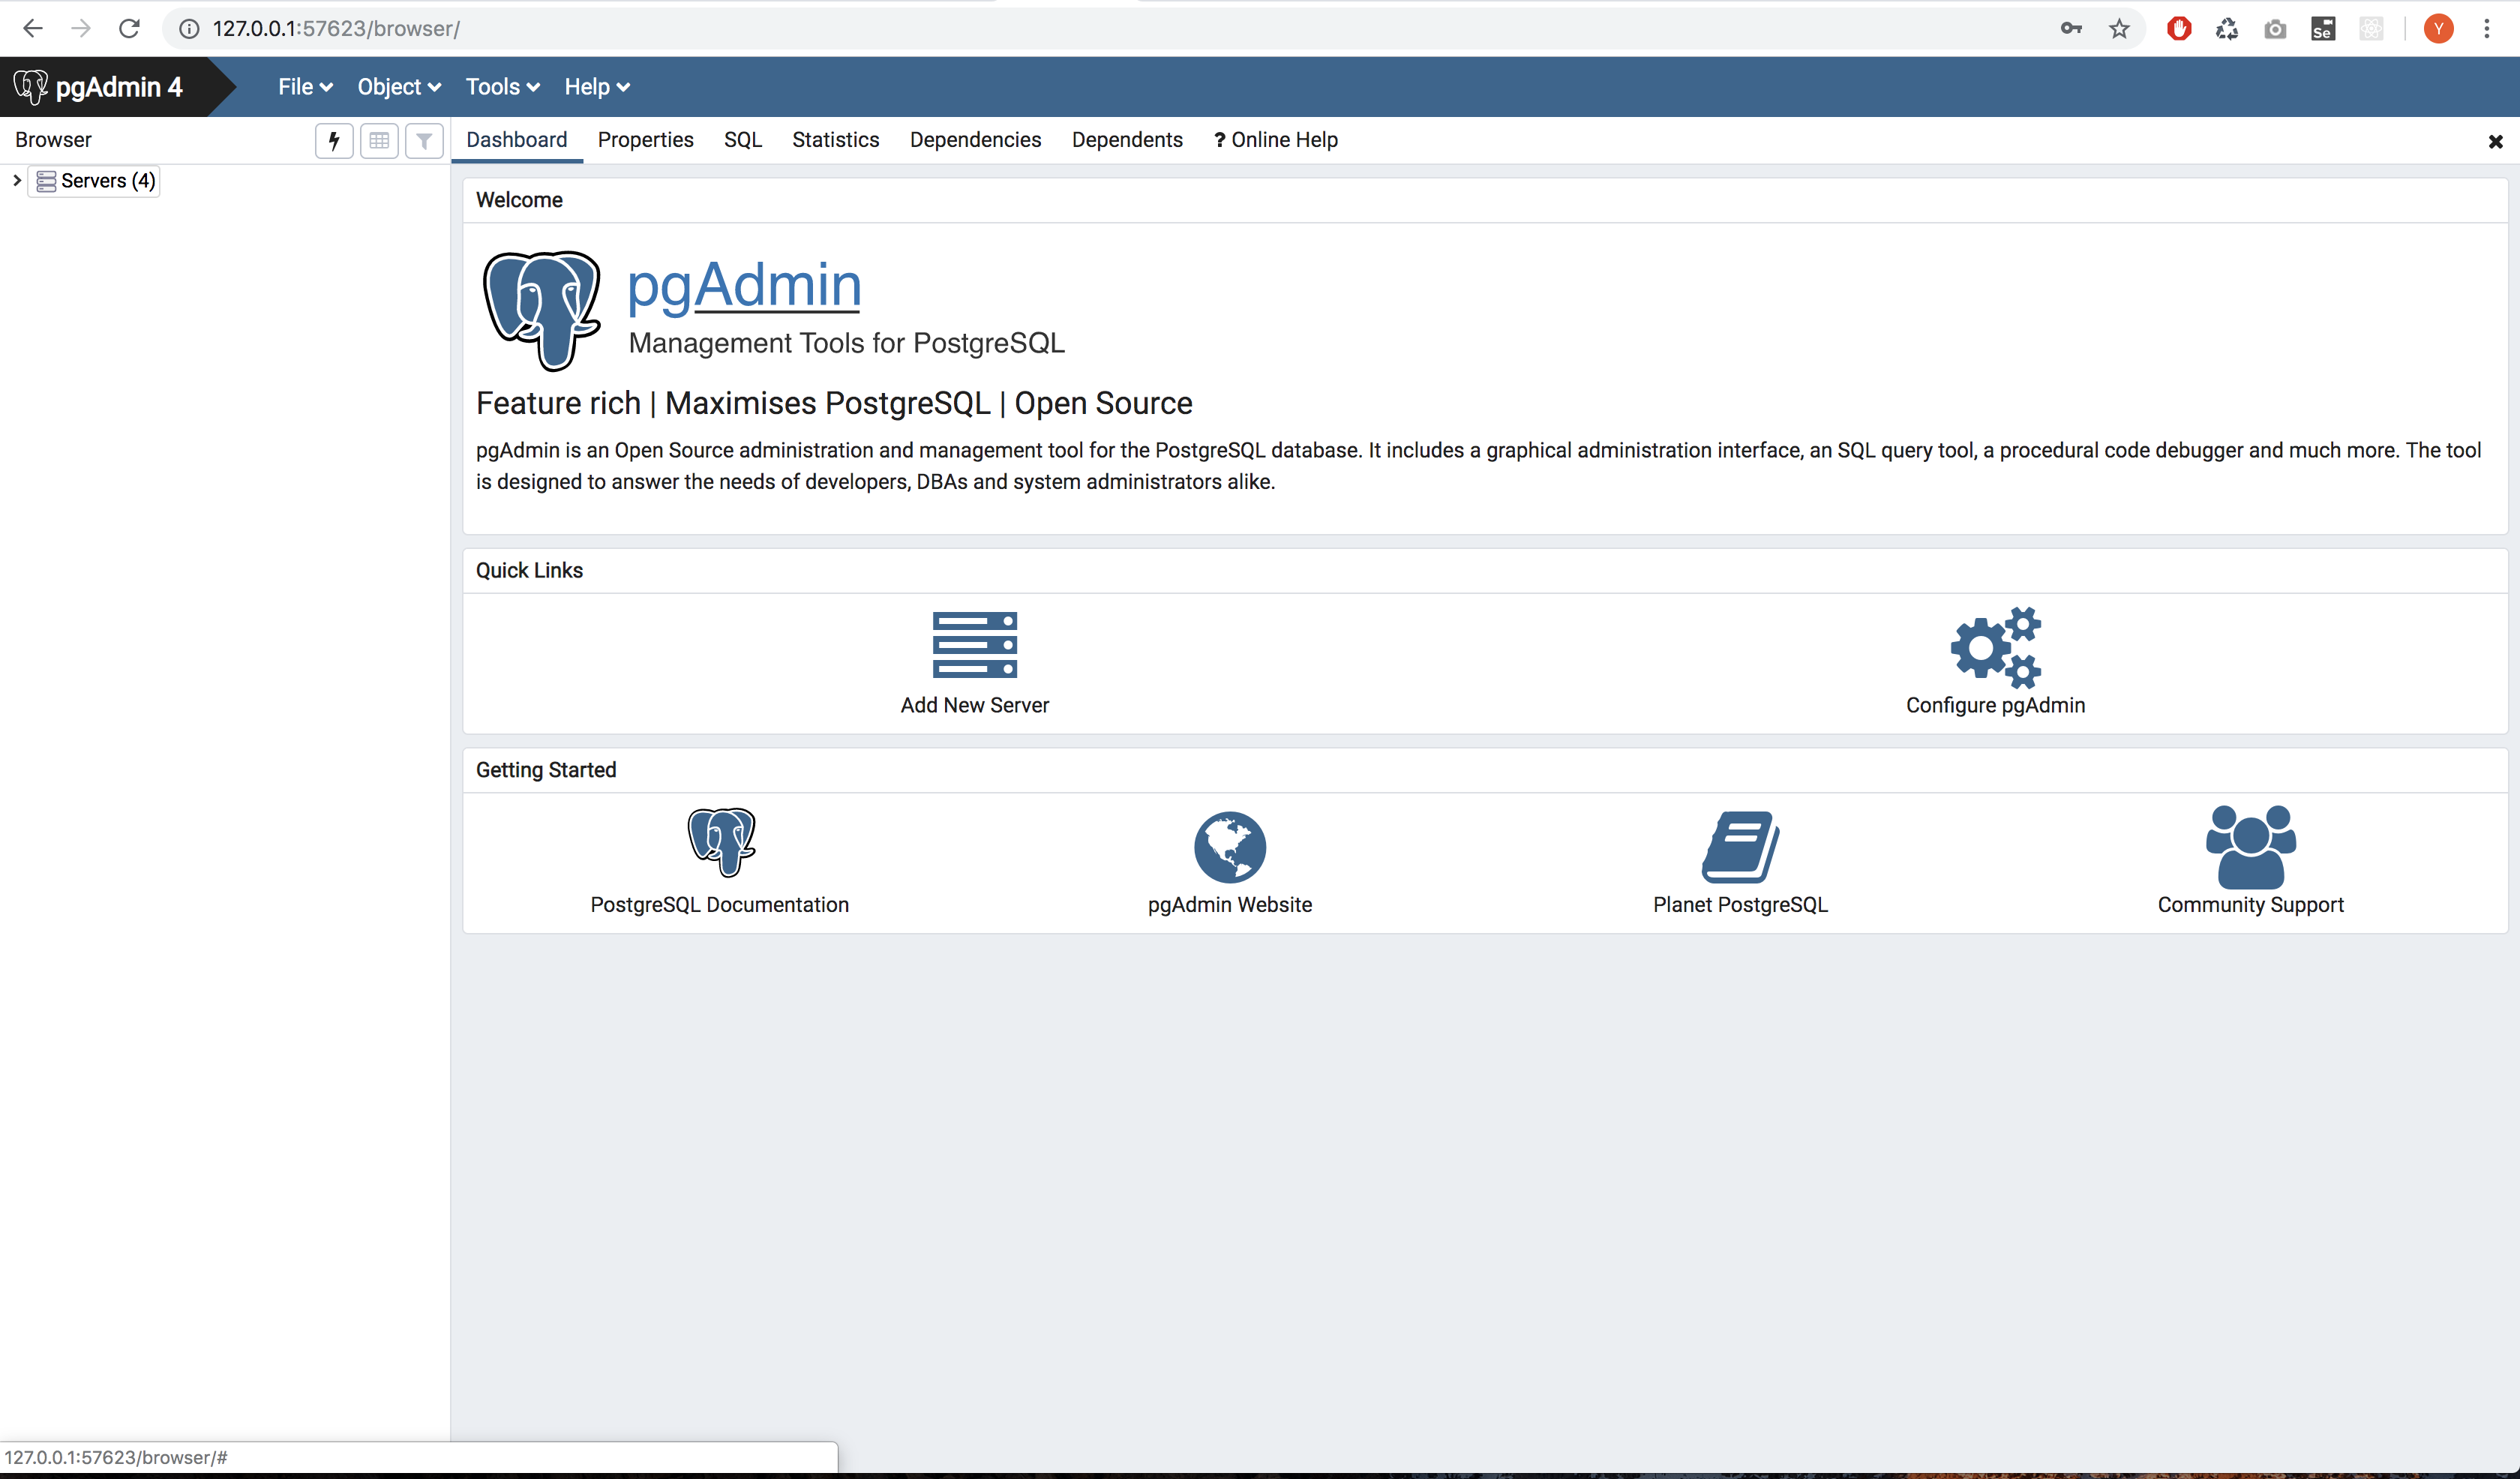The width and height of the screenshot is (2520, 1479).
Task: Open the Object menu dropdown
Action: point(399,87)
